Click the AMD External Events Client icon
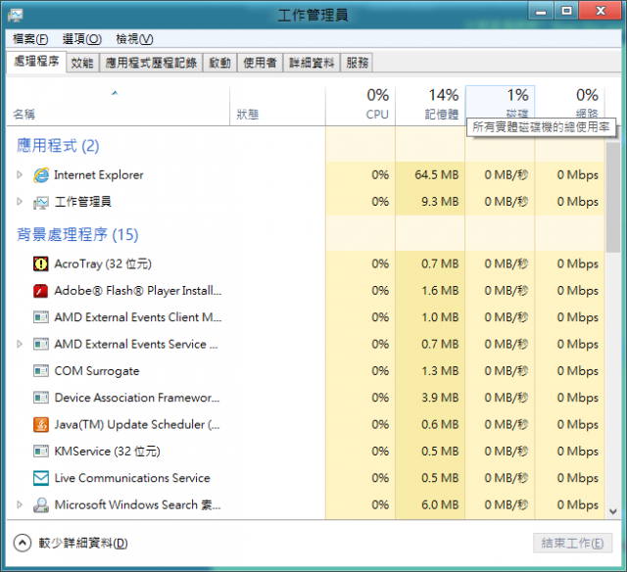The width and height of the screenshot is (627, 572). [41, 317]
